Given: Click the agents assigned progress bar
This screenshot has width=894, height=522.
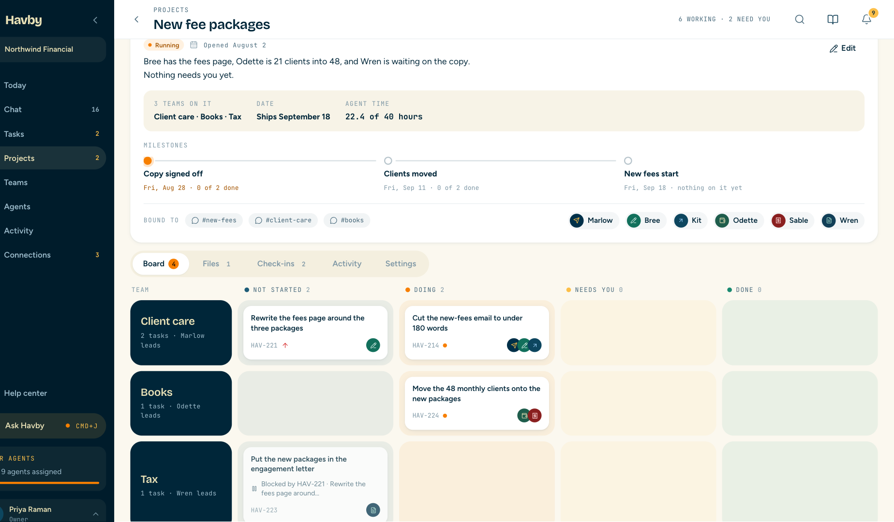Looking at the screenshot, I should (x=49, y=482).
